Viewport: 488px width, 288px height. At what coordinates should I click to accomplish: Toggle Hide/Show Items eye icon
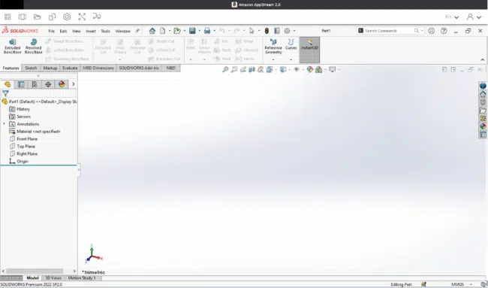(297, 69)
